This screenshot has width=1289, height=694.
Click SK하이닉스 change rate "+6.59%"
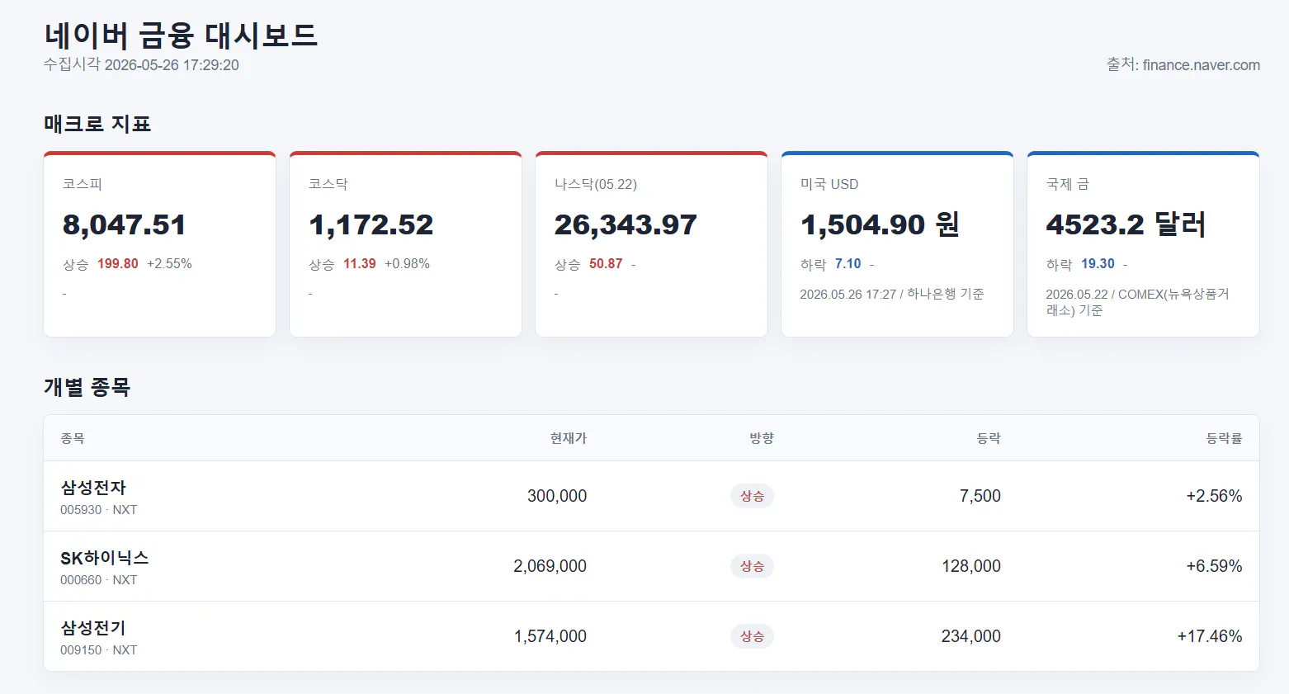[x=1214, y=566]
